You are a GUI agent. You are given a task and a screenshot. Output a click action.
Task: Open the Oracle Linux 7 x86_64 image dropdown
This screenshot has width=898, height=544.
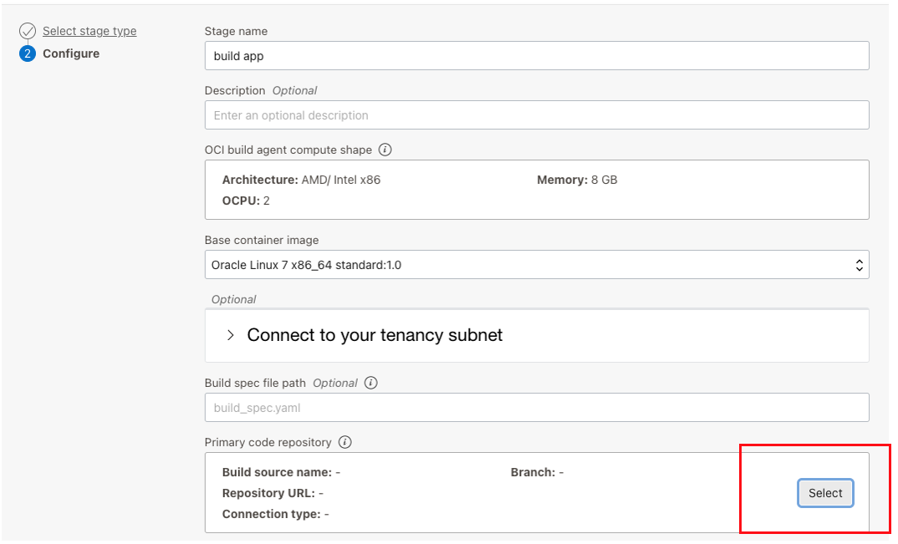click(535, 265)
